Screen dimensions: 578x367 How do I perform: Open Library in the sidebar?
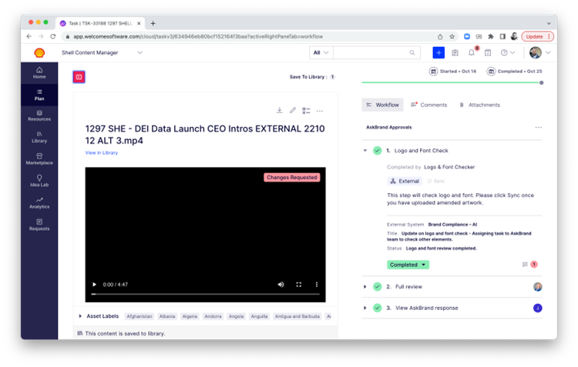pos(39,137)
